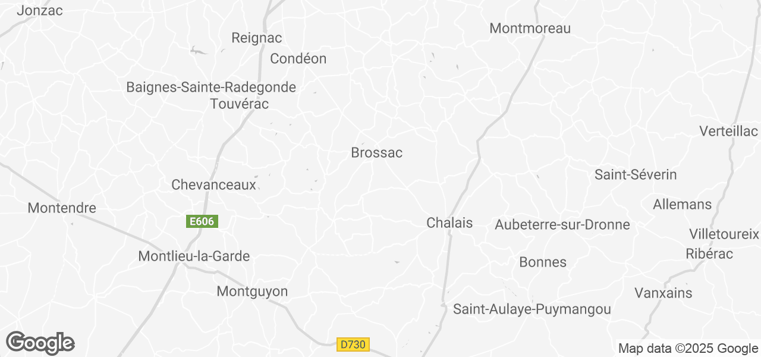Click the Baignes-Sainte-Radegonde label

[211, 87]
